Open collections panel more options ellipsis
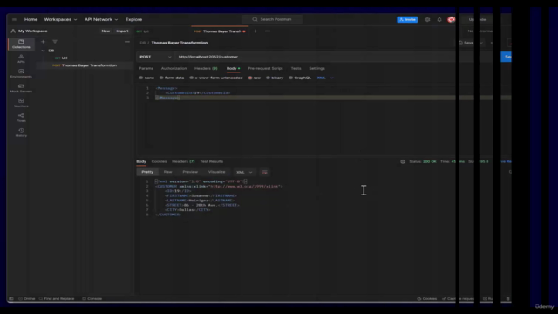The height and width of the screenshot is (314, 558). point(127,42)
